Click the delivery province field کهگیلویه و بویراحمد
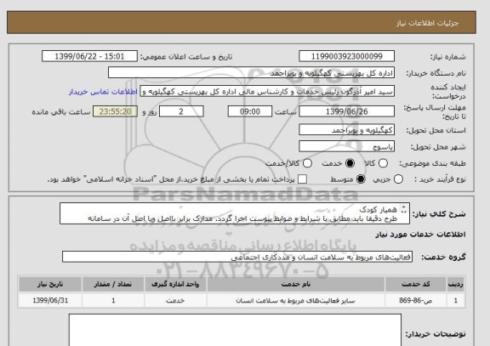 (x=346, y=130)
